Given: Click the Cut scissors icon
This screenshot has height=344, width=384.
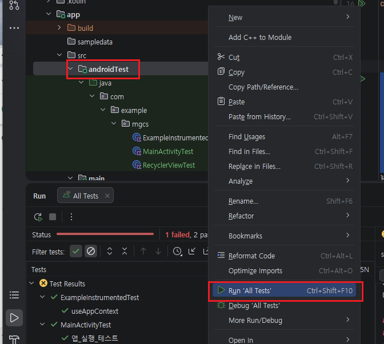Looking at the screenshot, I should click(x=221, y=56).
